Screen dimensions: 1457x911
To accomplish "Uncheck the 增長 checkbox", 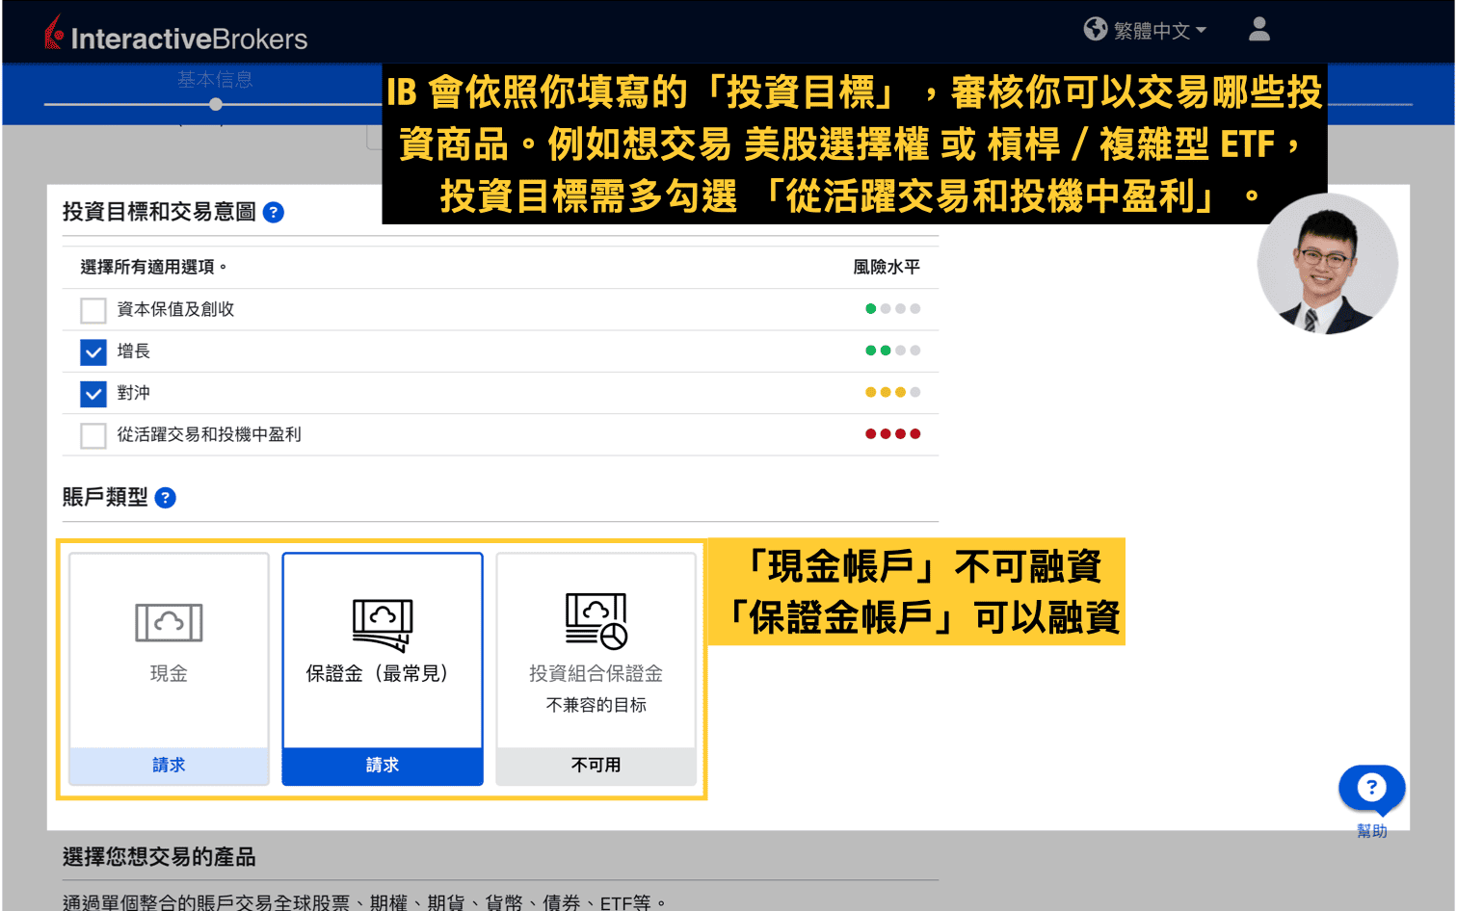I will click(93, 352).
